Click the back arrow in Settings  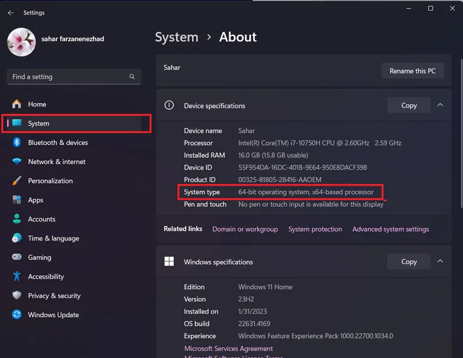[11, 13]
